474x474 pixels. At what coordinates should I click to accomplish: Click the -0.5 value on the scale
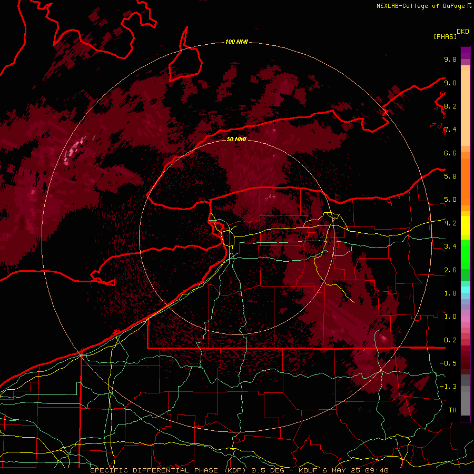(448, 363)
